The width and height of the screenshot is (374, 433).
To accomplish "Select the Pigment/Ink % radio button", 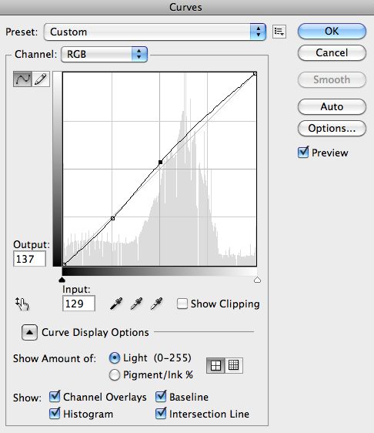I will click(x=115, y=375).
